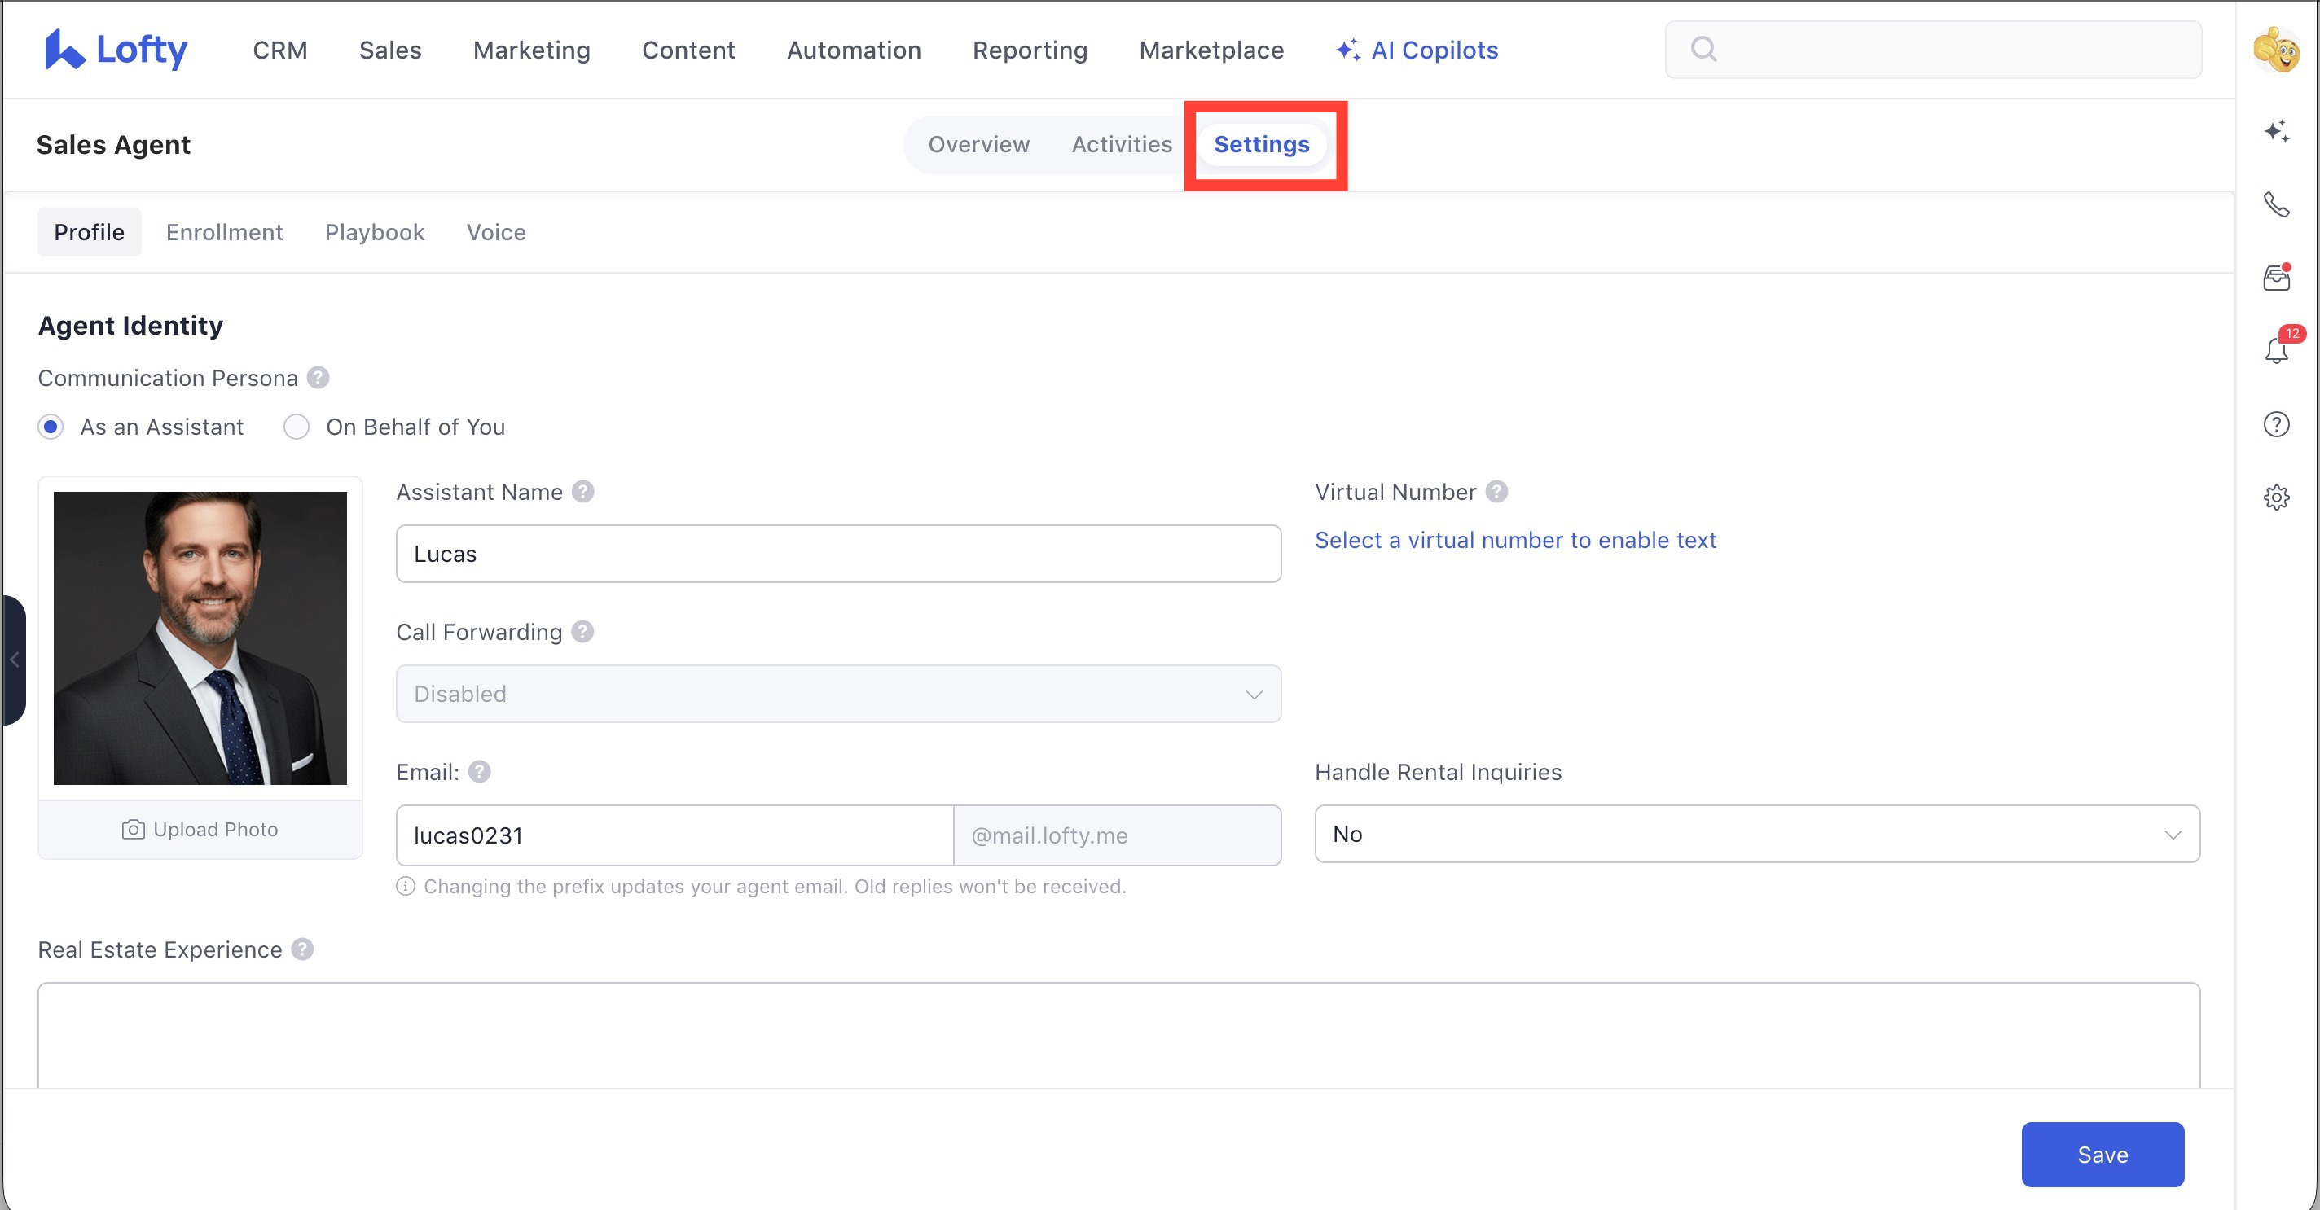Click the Assistant Name input field

point(837,554)
